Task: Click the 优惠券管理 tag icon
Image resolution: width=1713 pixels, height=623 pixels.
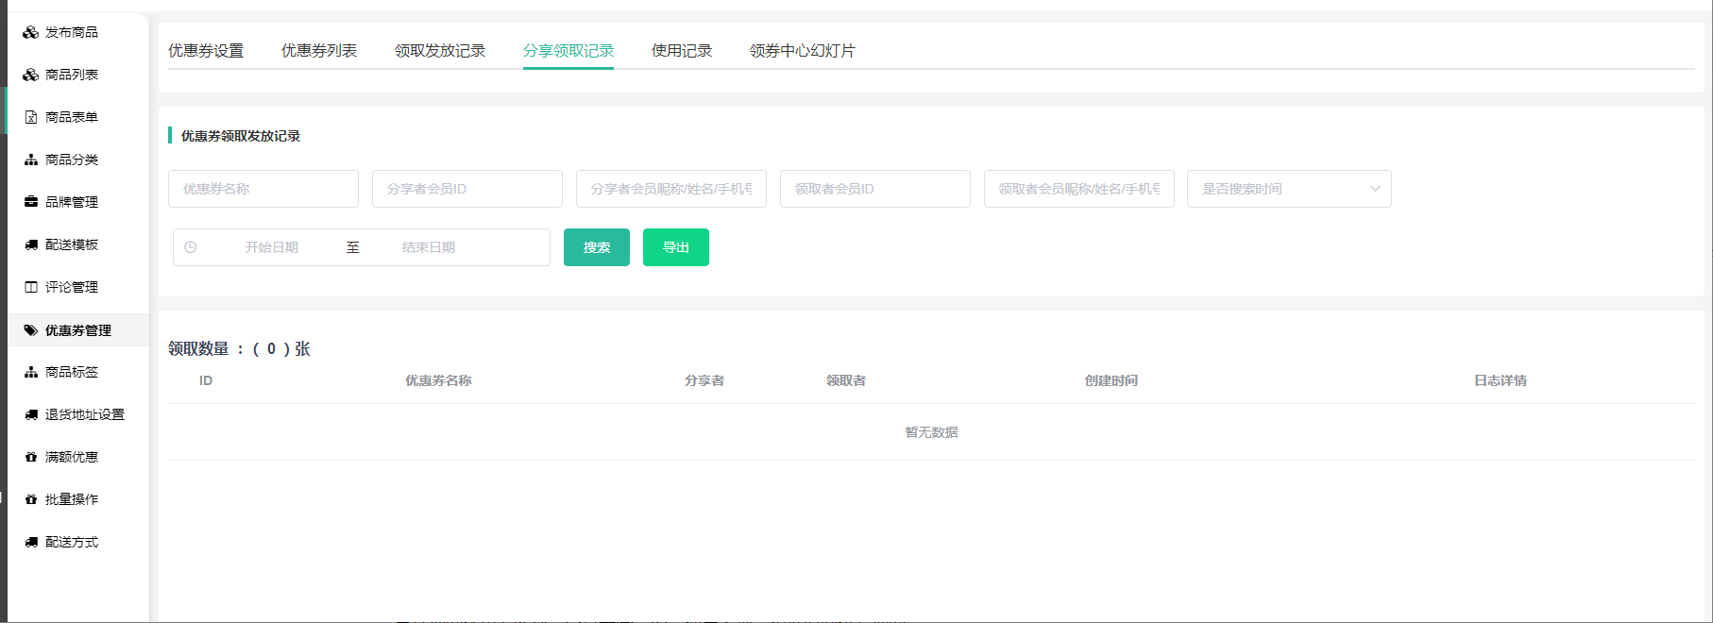Action: tap(31, 330)
